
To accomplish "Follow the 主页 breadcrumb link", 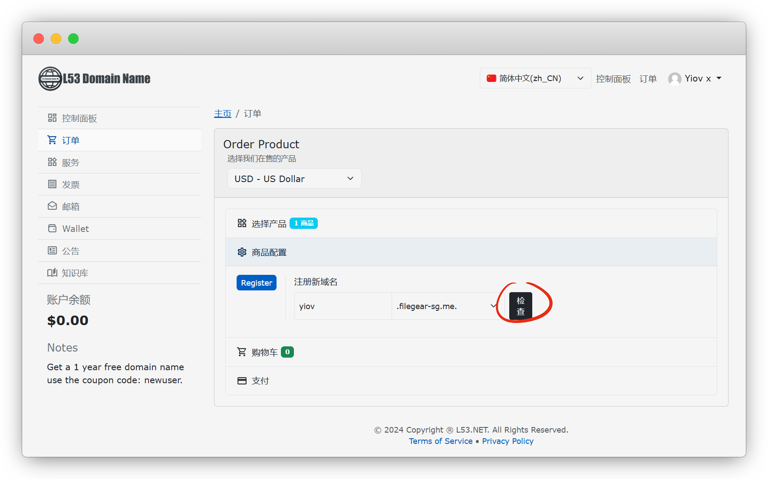I will tap(222, 114).
